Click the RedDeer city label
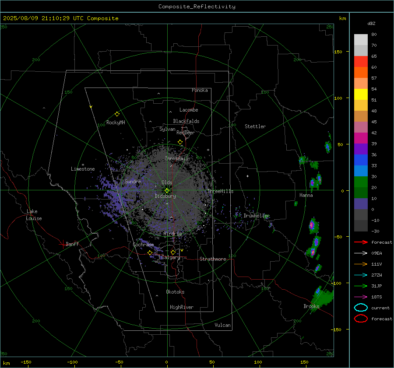The width and height of the screenshot is (394, 368). coord(186,133)
